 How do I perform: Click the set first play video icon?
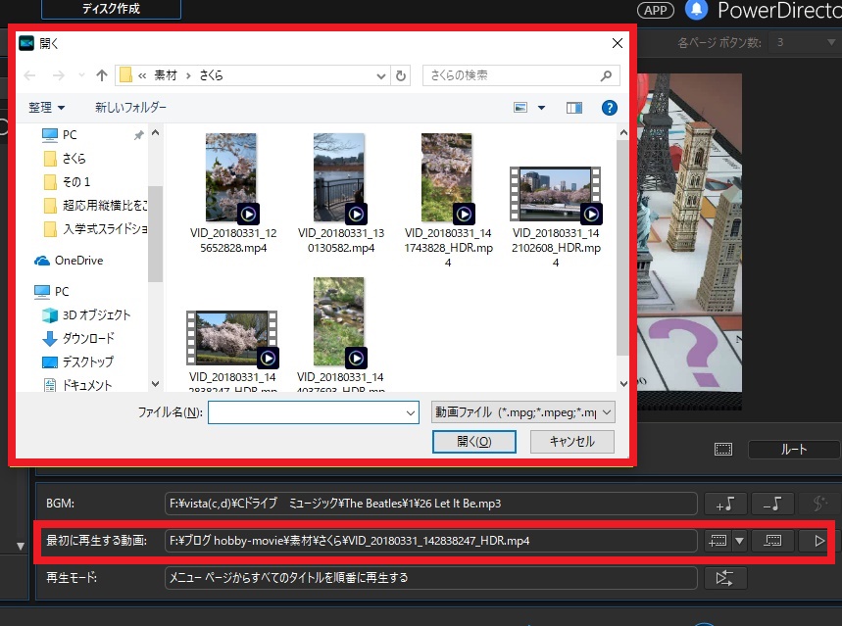click(x=718, y=541)
